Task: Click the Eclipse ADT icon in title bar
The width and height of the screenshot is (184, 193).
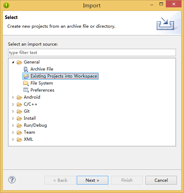Action: tap(6, 5)
